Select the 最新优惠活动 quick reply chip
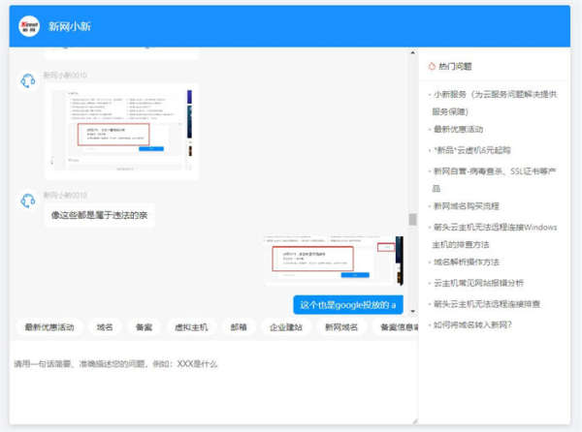582x432 pixels. point(49,327)
